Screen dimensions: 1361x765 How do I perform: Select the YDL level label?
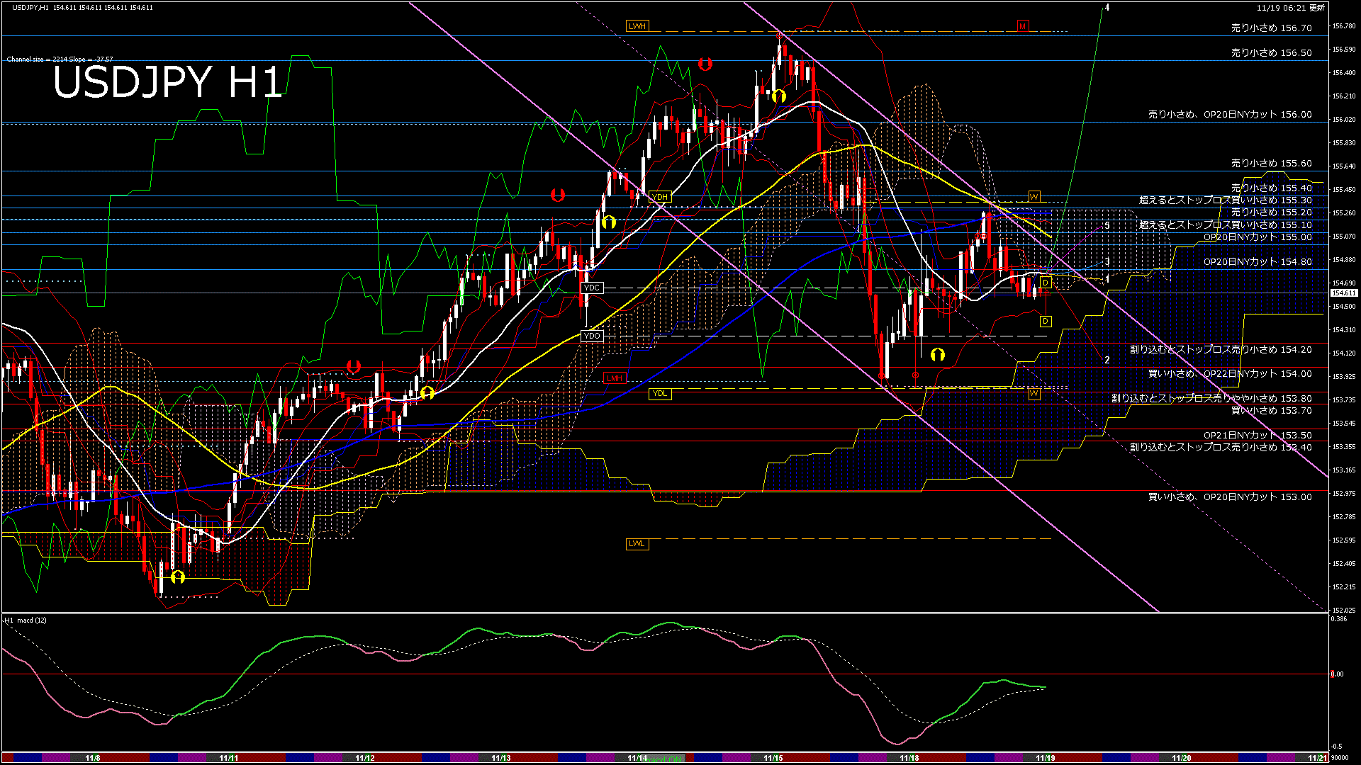[660, 394]
